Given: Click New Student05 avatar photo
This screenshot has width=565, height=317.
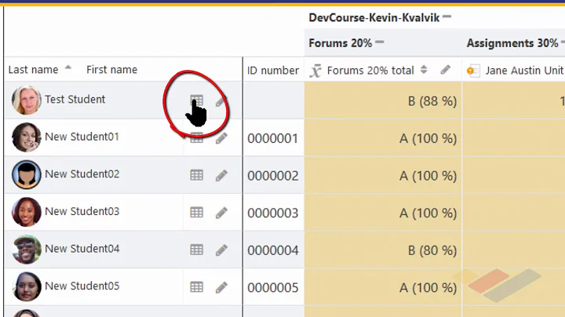Looking at the screenshot, I should [27, 286].
